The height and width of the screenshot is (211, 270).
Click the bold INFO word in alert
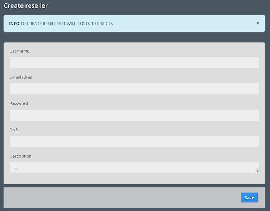14,24
